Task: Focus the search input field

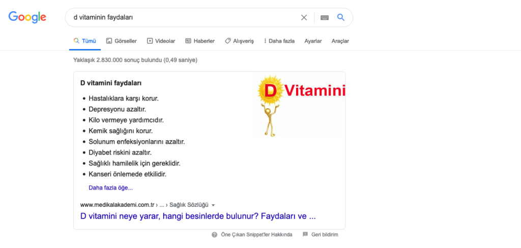Action: (x=183, y=17)
